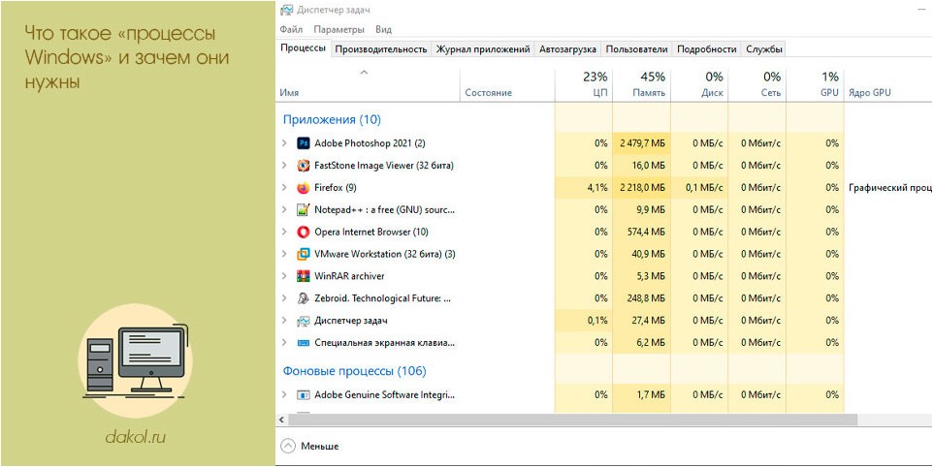
Task: Sort by the Состояние column header
Action: click(x=507, y=84)
